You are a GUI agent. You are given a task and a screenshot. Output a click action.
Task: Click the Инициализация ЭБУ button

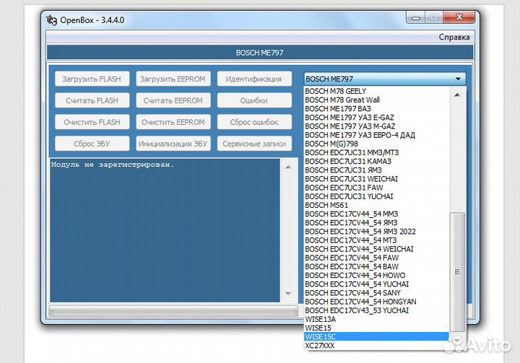tap(173, 144)
